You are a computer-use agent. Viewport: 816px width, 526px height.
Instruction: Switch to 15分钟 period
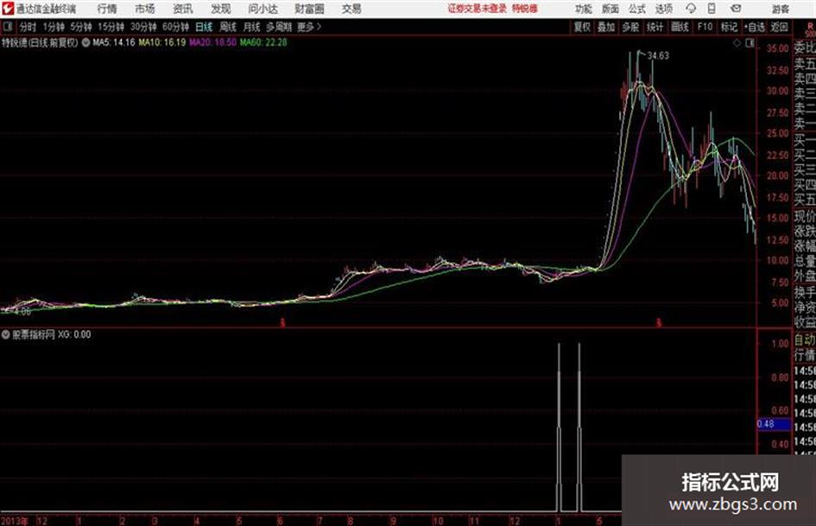[x=111, y=27]
